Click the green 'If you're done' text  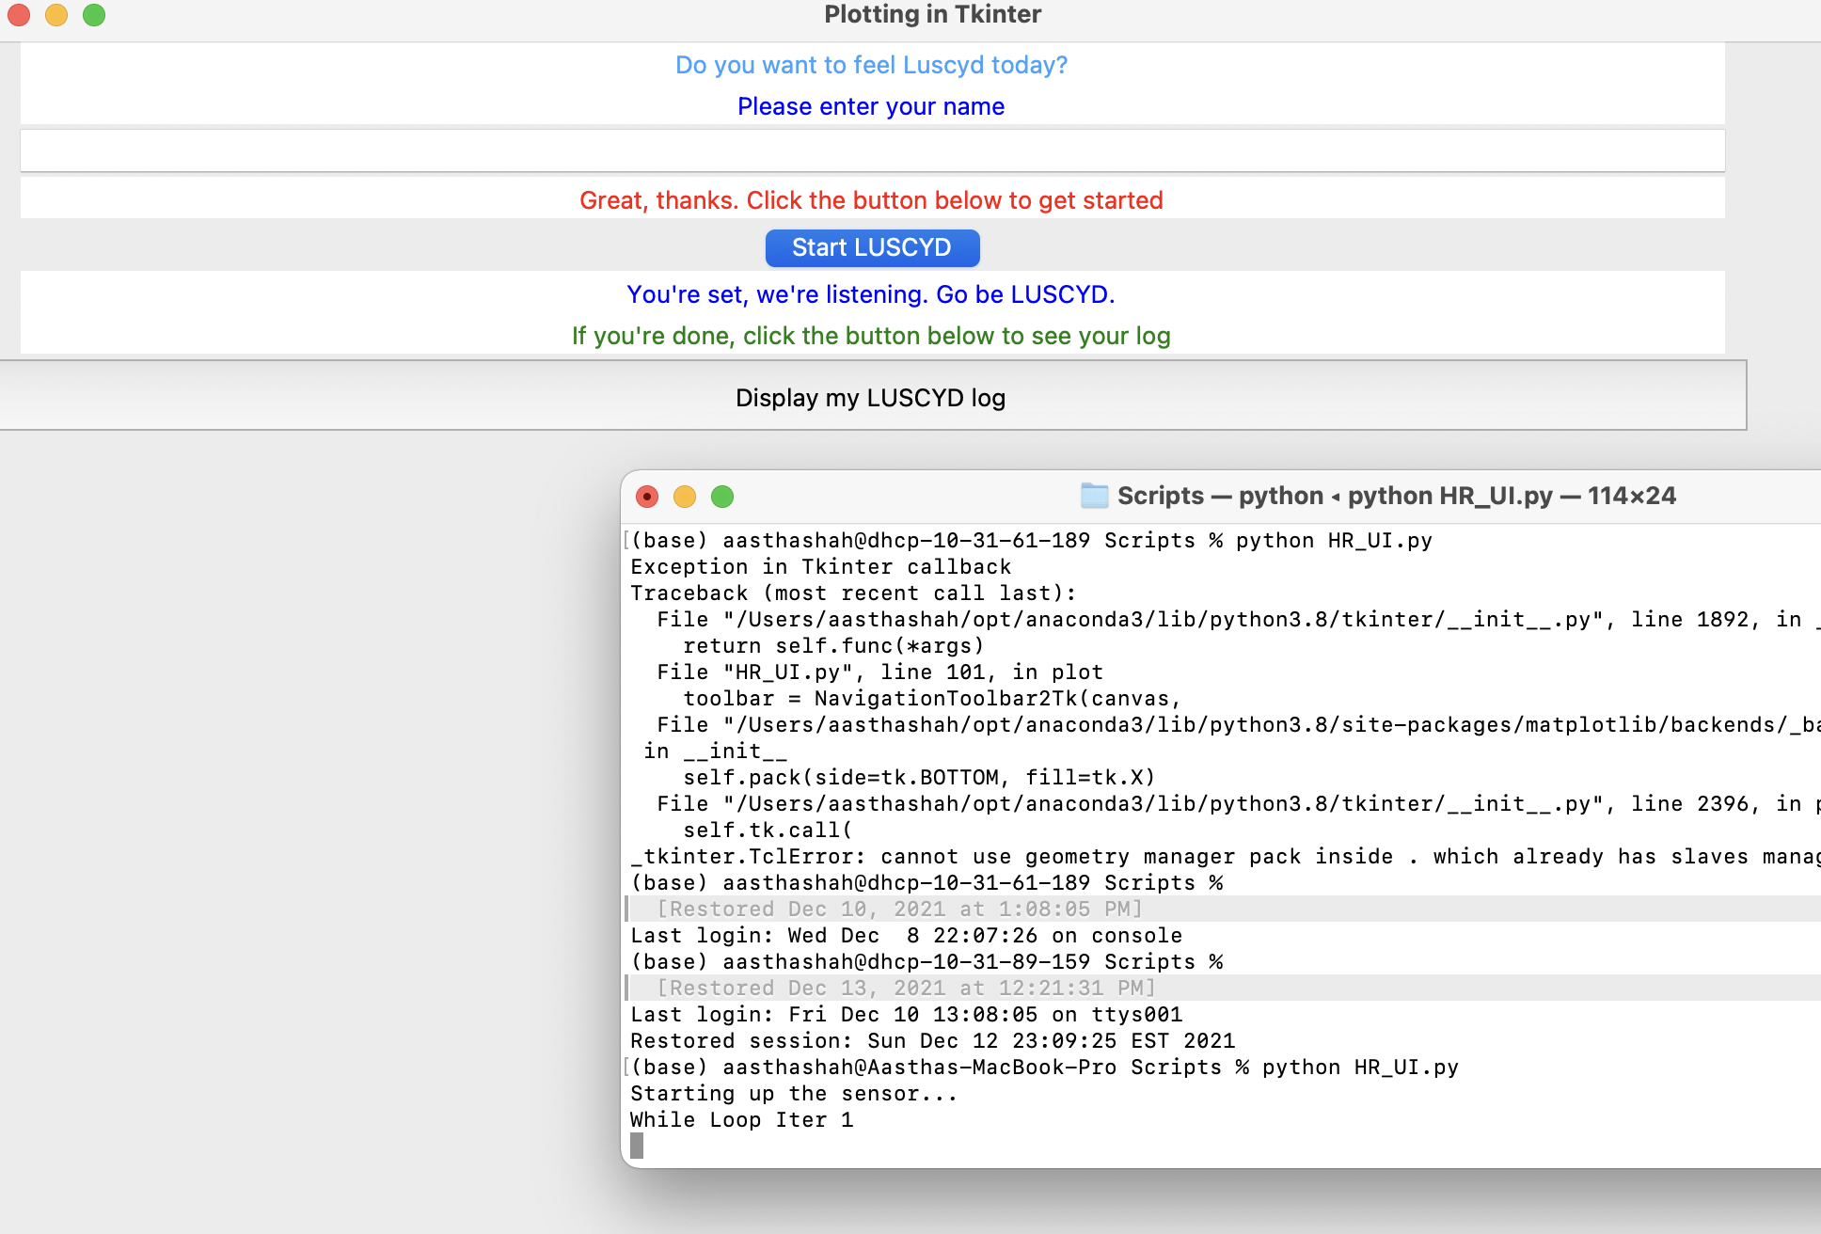point(871,336)
